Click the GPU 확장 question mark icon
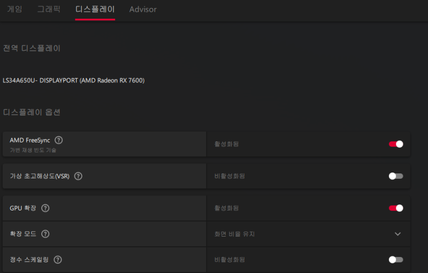Viewport: 428px width, 273px height. tap(45, 208)
